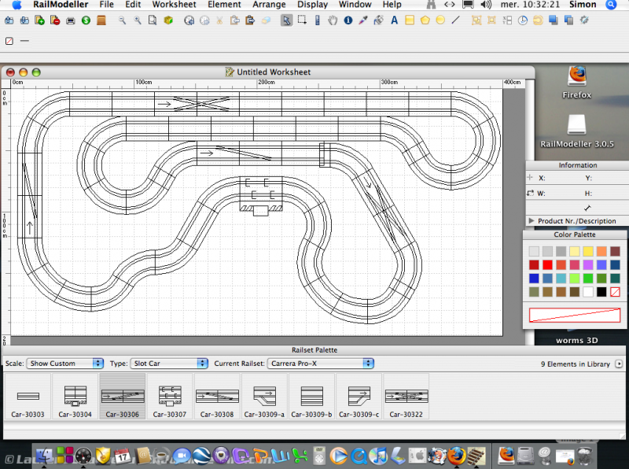Image resolution: width=629 pixels, height=469 pixels.
Task: Choose the polygon shape tool
Action: (425, 20)
